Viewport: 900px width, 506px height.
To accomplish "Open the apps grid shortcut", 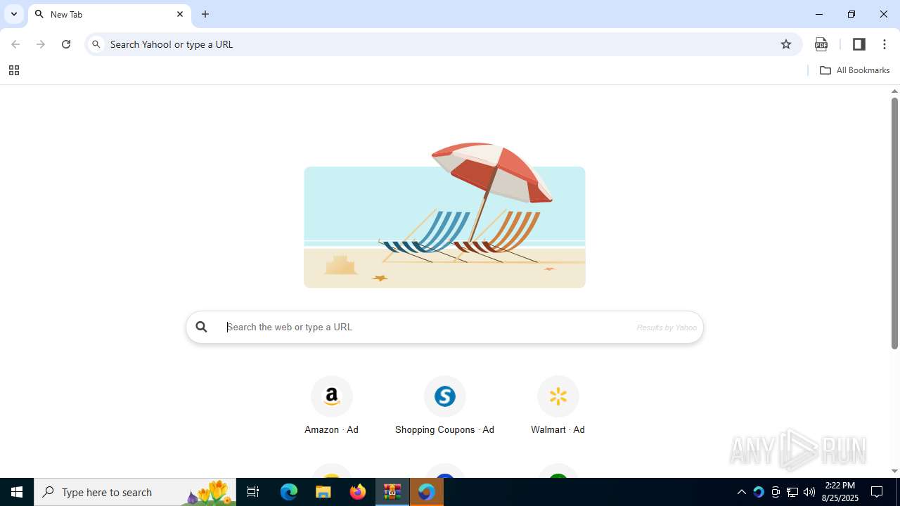I will click(13, 70).
